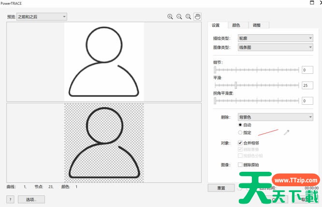Click the zoom in magnifier icon

pyautogui.click(x=170, y=16)
